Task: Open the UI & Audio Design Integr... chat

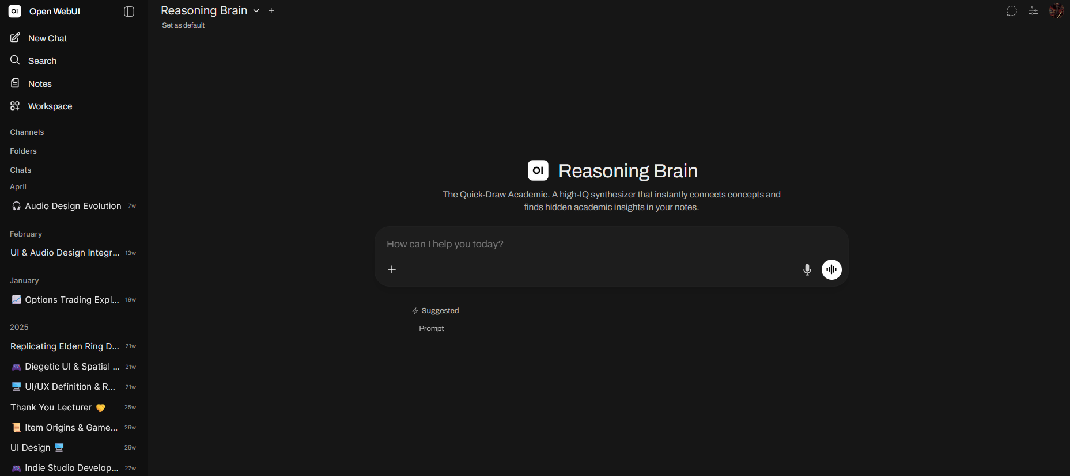Action: click(x=74, y=253)
